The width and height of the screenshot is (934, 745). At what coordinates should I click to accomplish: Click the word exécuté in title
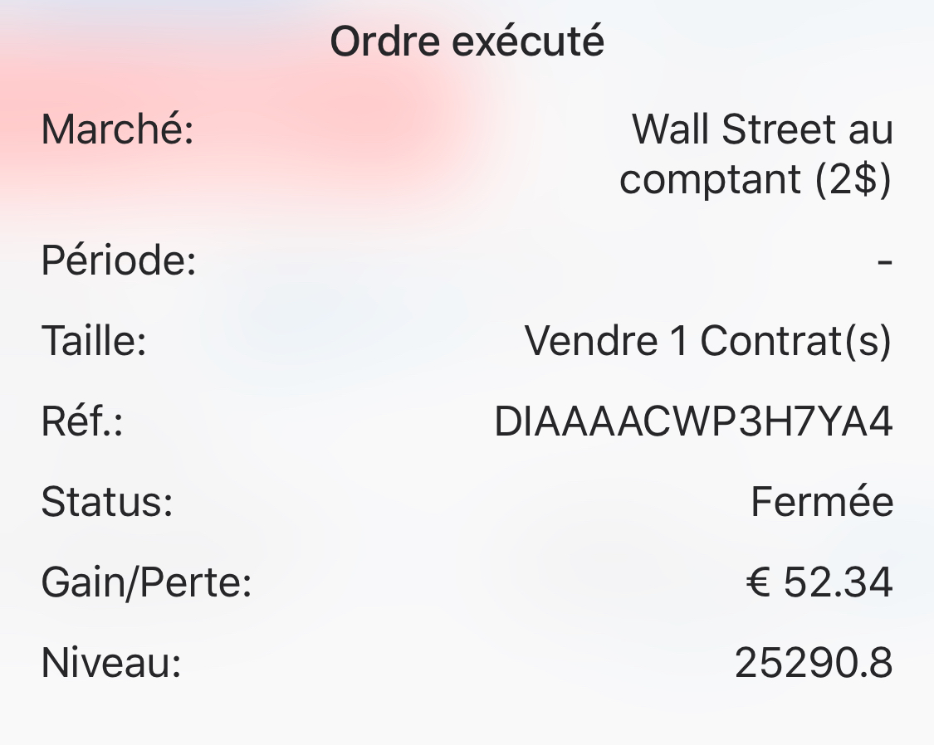(x=528, y=41)
